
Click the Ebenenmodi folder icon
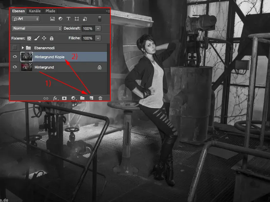click(x=28, y=48)
